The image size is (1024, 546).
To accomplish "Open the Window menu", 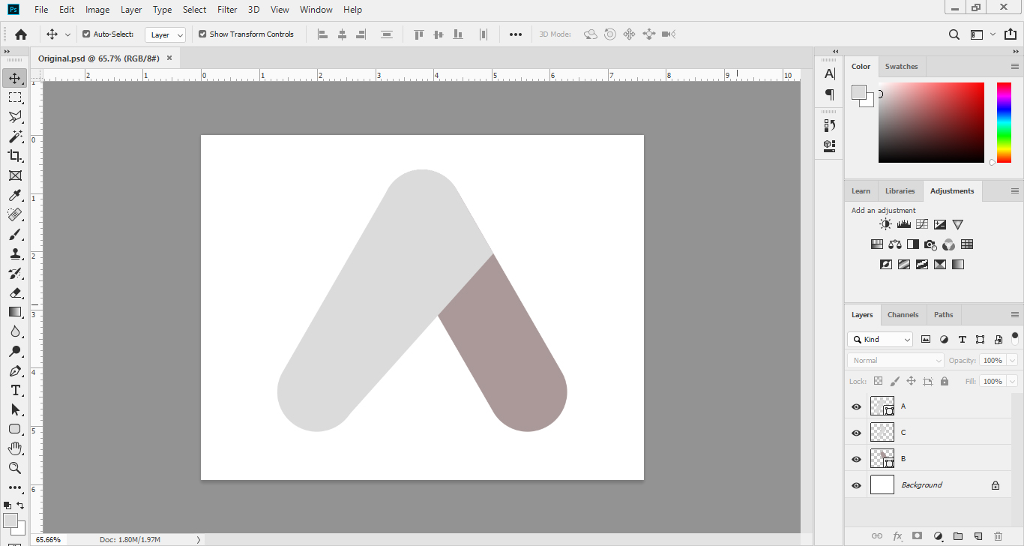I will (316, 10).
